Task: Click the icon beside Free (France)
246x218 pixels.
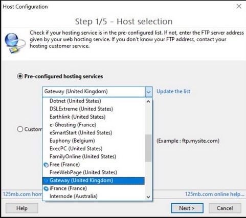Action: 46,165
